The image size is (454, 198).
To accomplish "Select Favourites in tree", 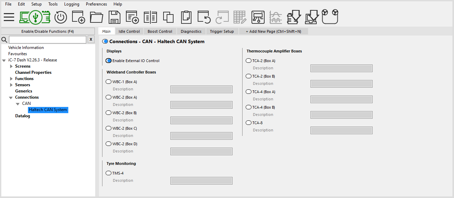I will coord(18,54).
